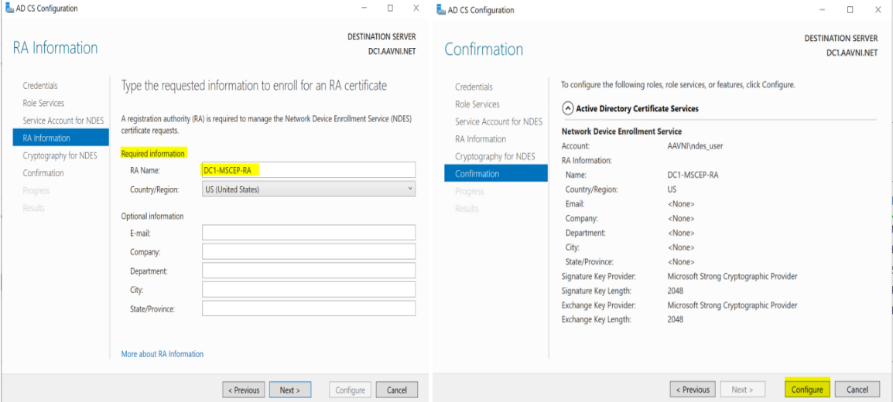Click the highlighted Configure button
This screenshot has width=893, height=402.
[807, 390]
